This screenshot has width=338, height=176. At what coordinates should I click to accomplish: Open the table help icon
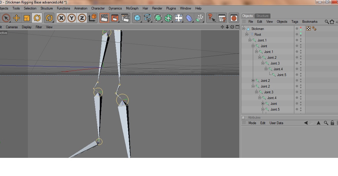(x=222, y=18)
